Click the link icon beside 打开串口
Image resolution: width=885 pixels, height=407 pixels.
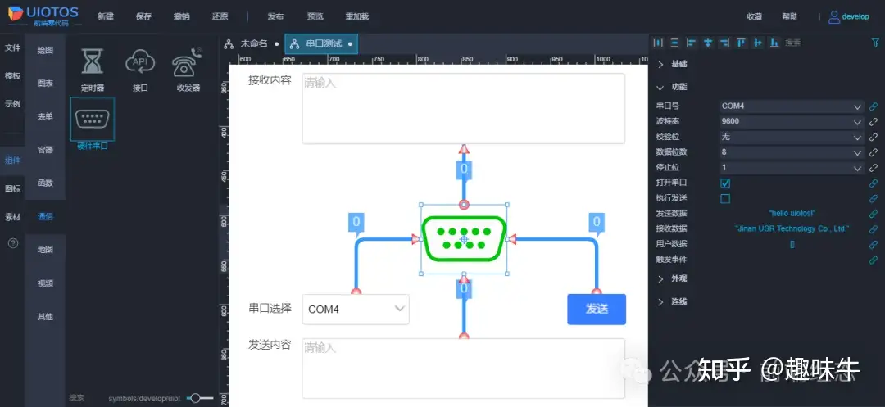tap(874, 183)
